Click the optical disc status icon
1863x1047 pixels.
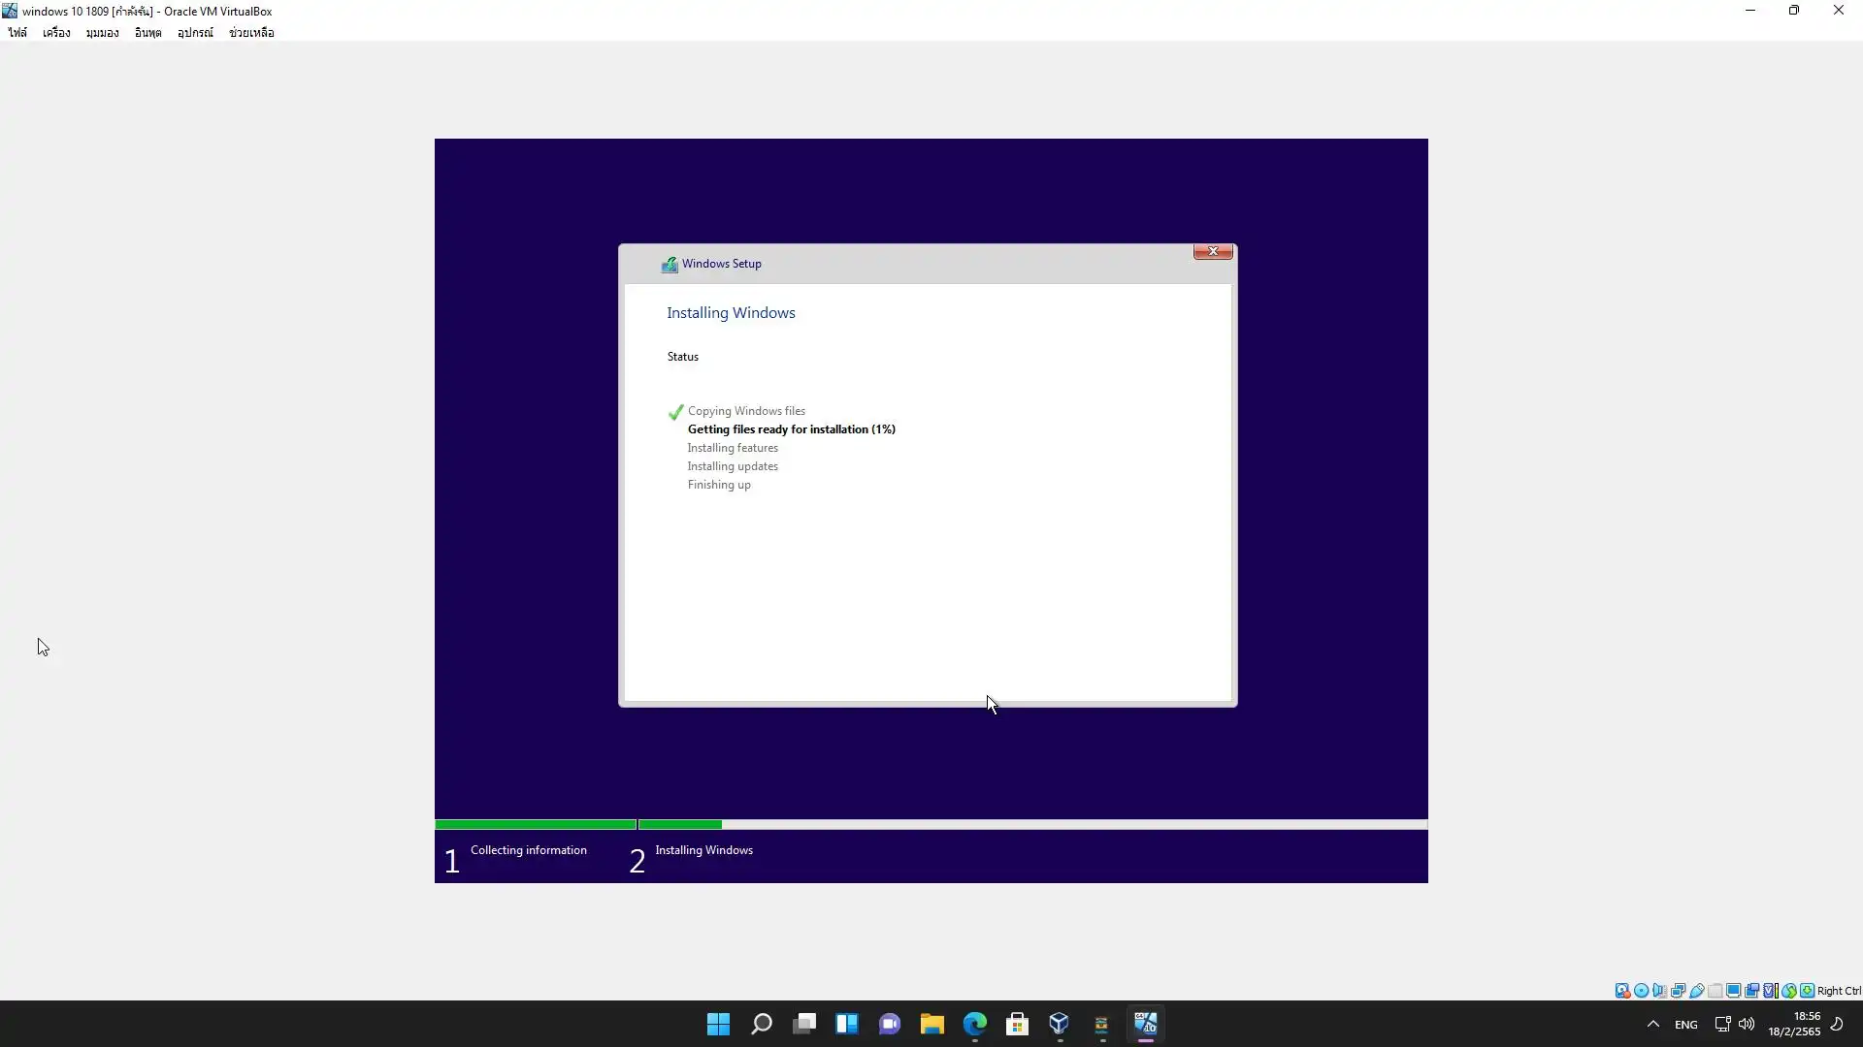[x=1641, y=991]
